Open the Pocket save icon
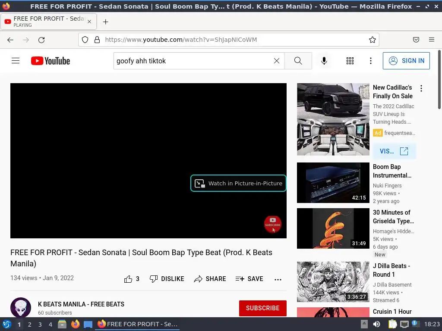This screenshot has height=331, width=442. [x=416, y=40]
